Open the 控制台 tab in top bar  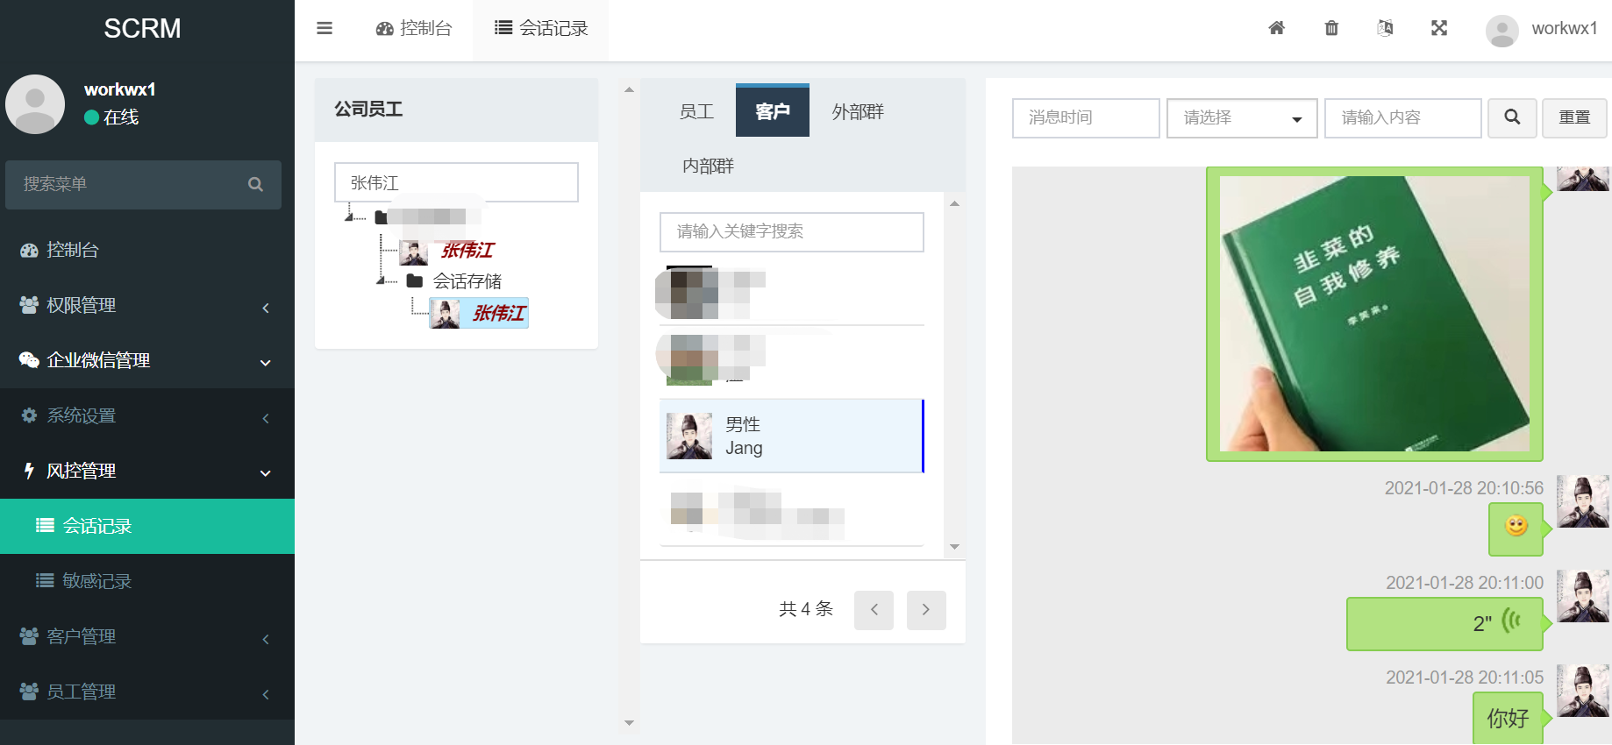tap(413, 28)
